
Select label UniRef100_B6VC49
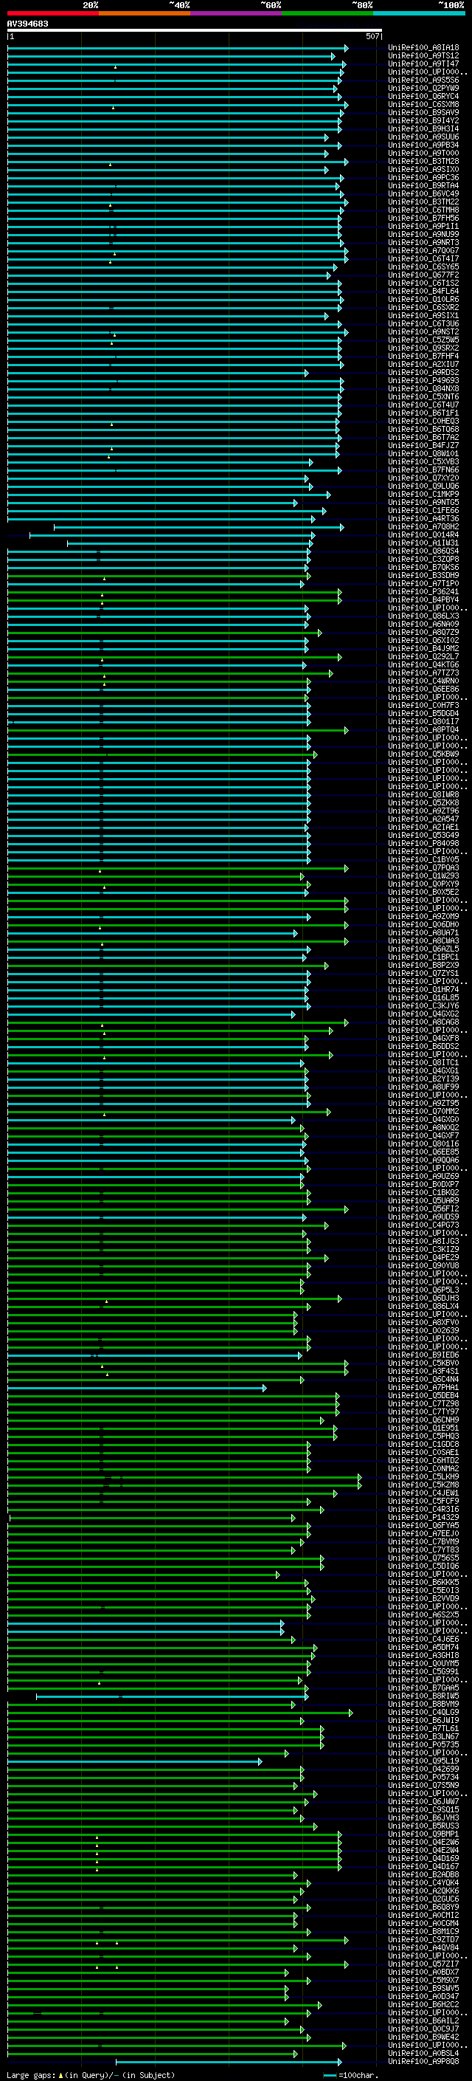[423, 194]
